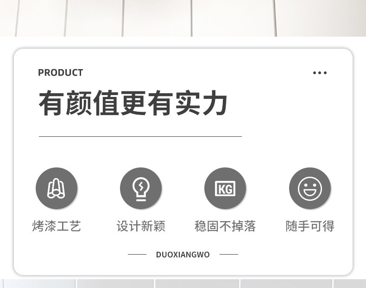Screen dimensions: 366x288
Task: Click the right dash beside DUOXIANGWO
Action: tap(229, 254)
